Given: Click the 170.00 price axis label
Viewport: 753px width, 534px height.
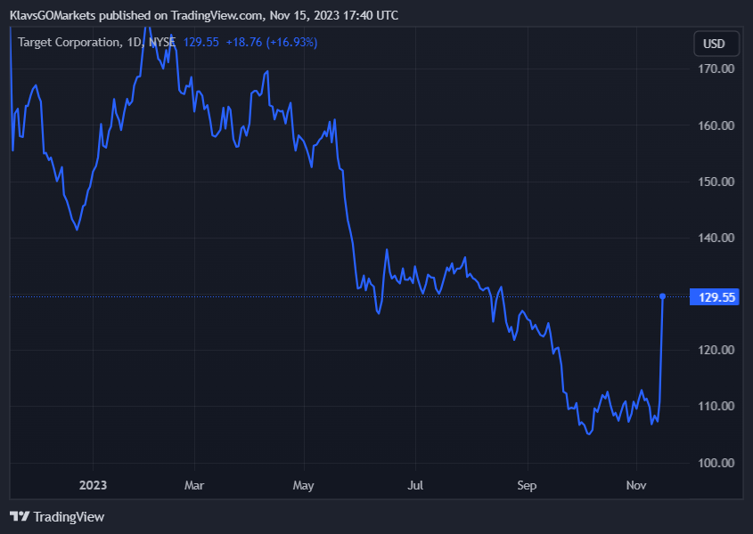Looking at the screenshot, I should pyautogui.click(x=716, y=69).
